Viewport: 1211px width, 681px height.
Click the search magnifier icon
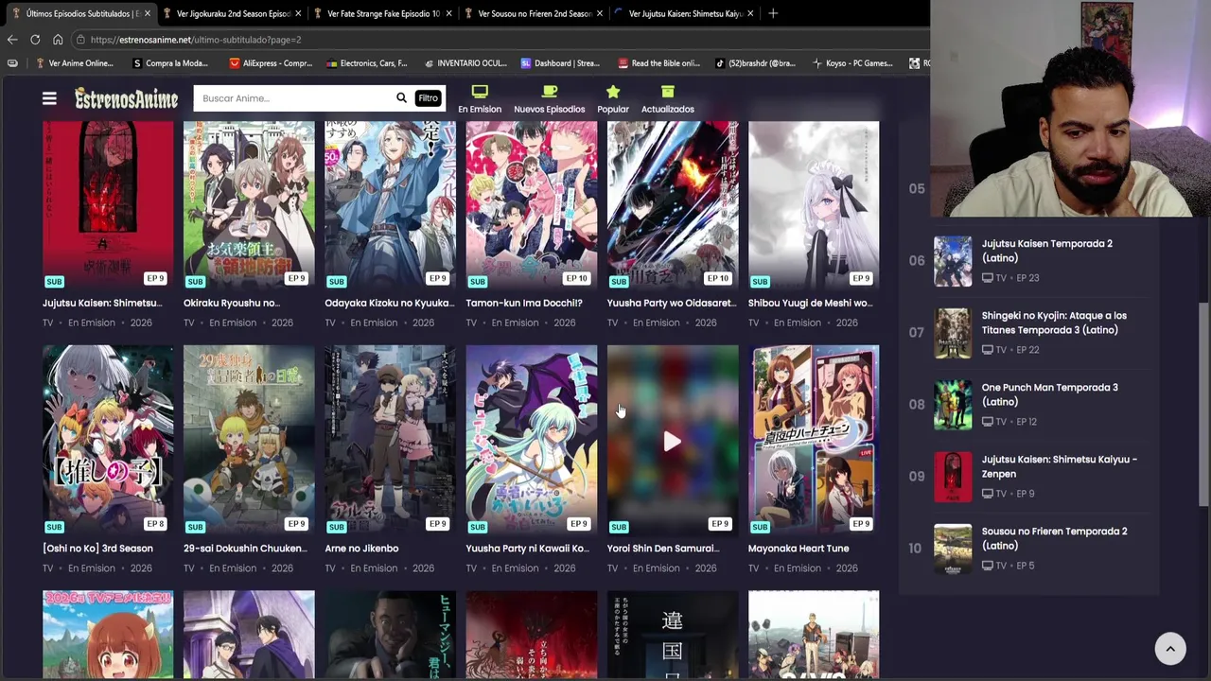tap(401, 98)
